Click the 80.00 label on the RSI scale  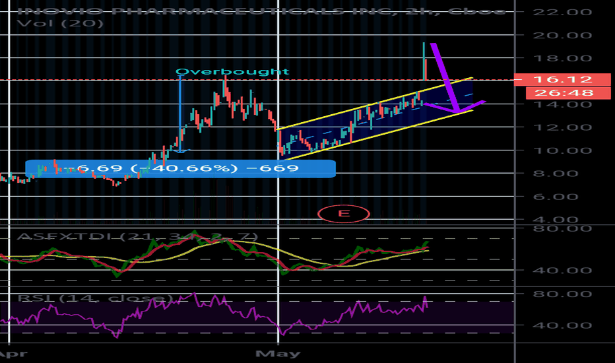click(562, 294)
